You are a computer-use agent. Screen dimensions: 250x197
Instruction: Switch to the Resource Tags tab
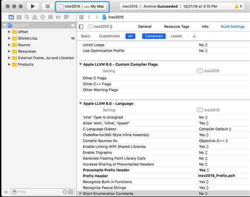[x=176, y=26]
